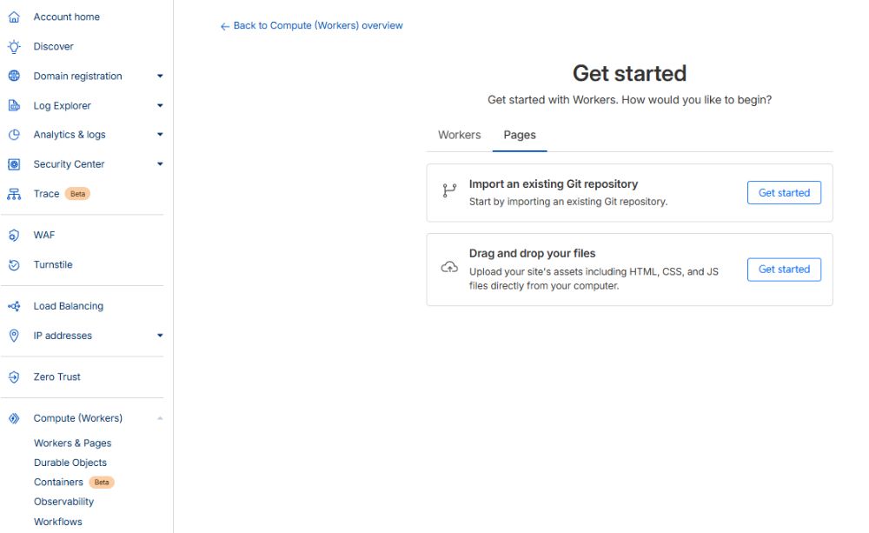
Task: Go back to Compute (Workers) overview
Action: click(312, 26)
